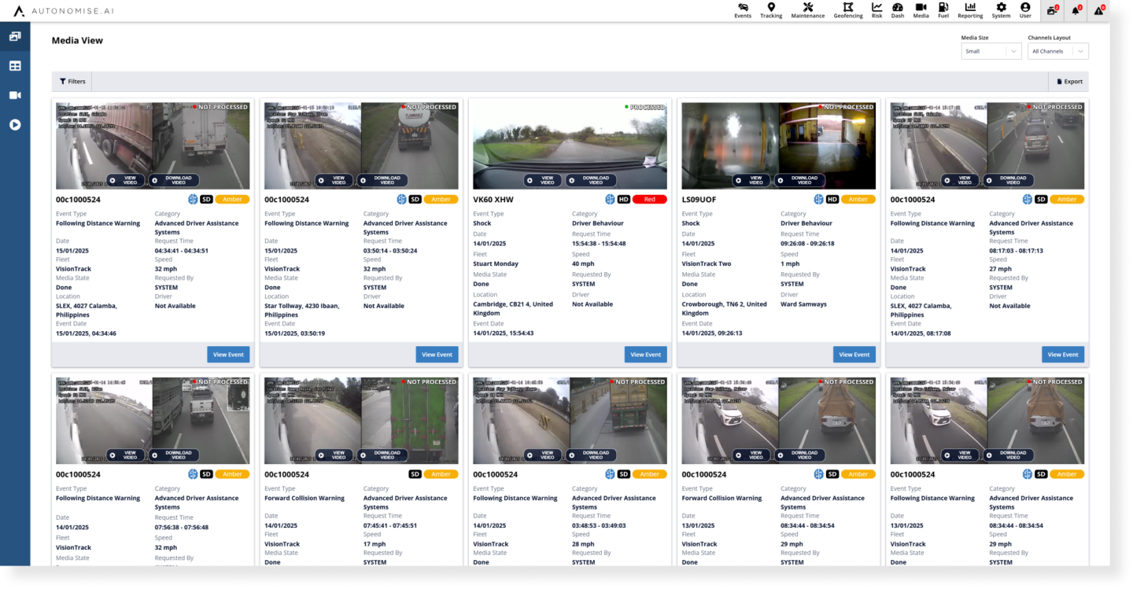The width and height of the screenshot is (1133, 589).
Task: Open the Filters panel
Action: coord(72,82)
